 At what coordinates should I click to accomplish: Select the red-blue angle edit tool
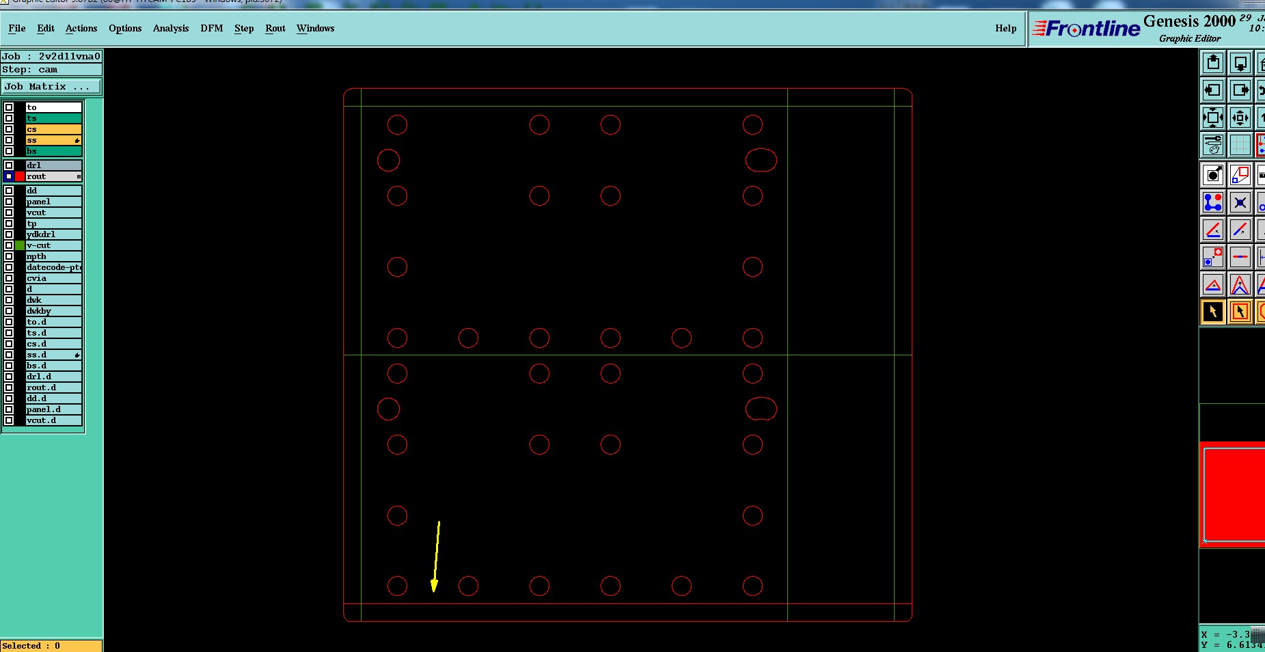coord(1213,230)
